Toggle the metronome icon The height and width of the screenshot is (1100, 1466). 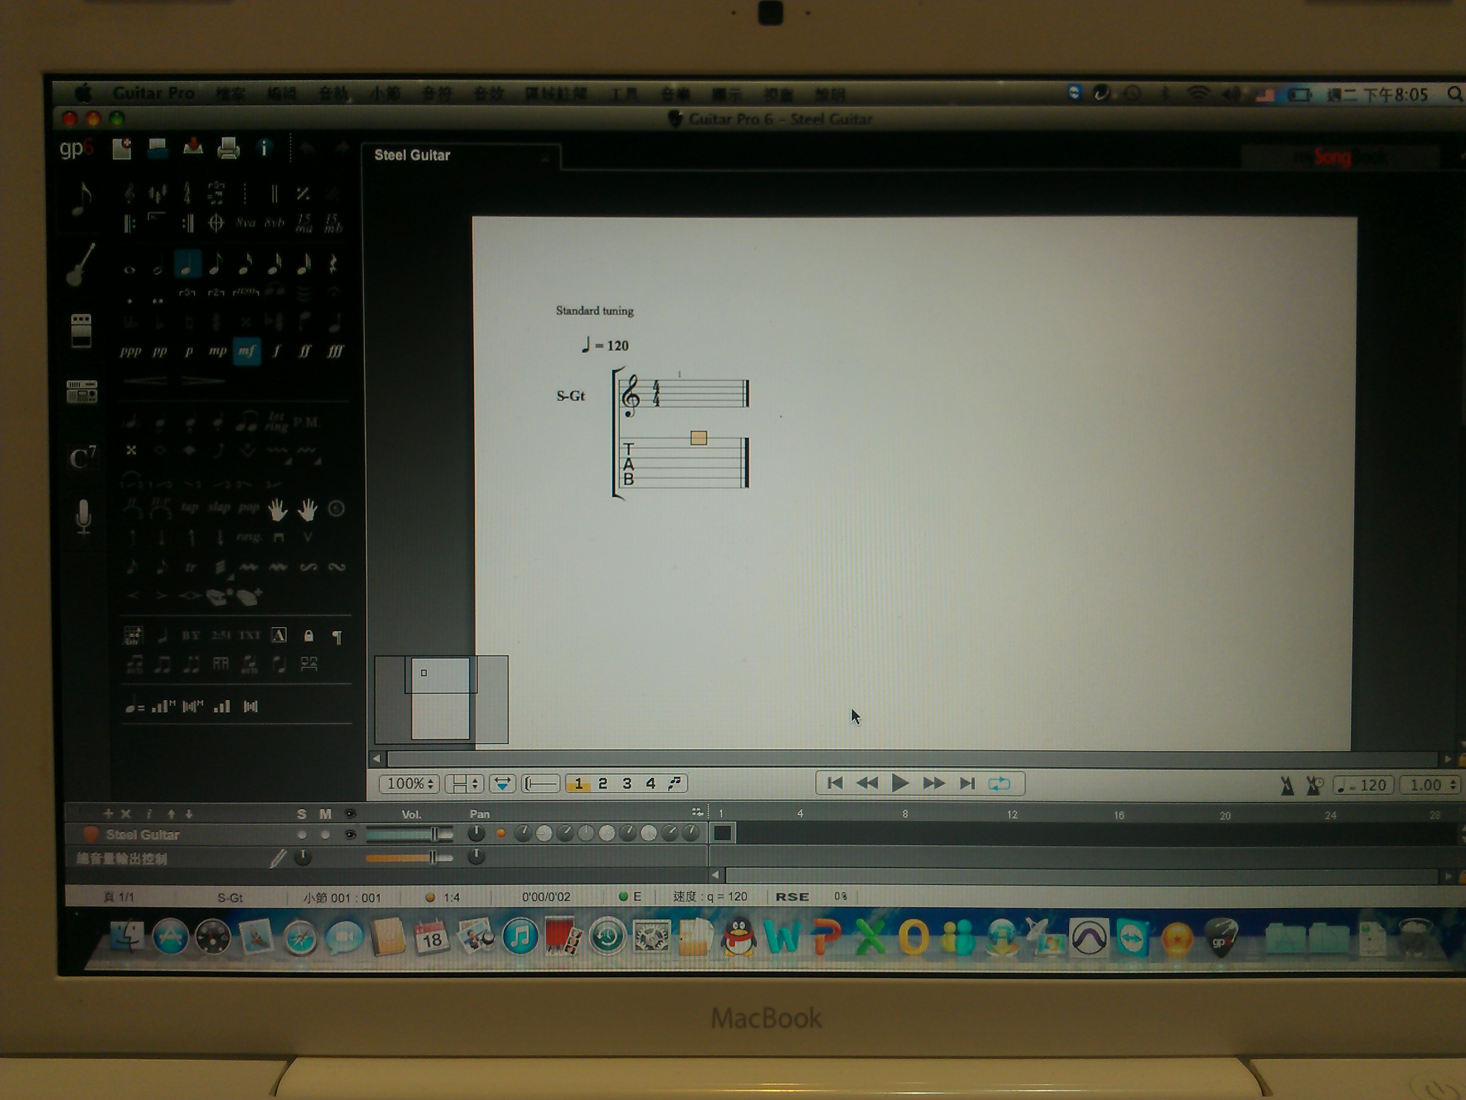(1286, 786)
